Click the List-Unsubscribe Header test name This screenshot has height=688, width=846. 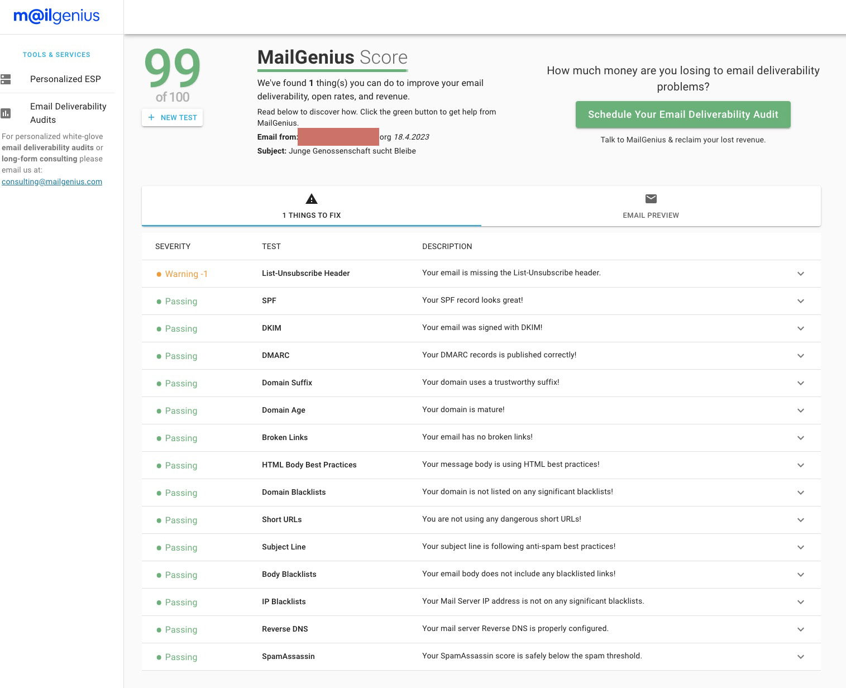tap(306, 273)
